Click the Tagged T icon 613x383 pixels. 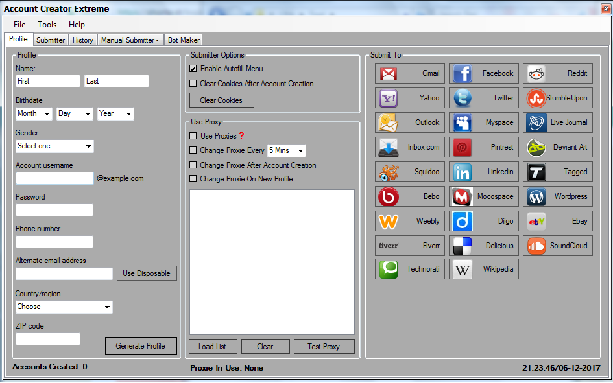(536, 172)
